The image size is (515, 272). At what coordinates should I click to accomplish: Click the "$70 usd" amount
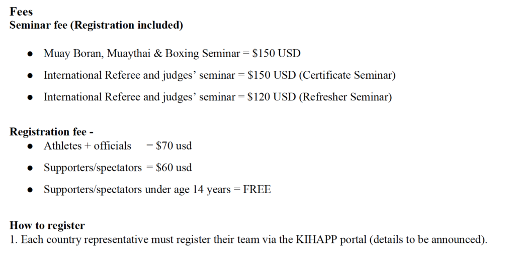click(x=174, y=146)
